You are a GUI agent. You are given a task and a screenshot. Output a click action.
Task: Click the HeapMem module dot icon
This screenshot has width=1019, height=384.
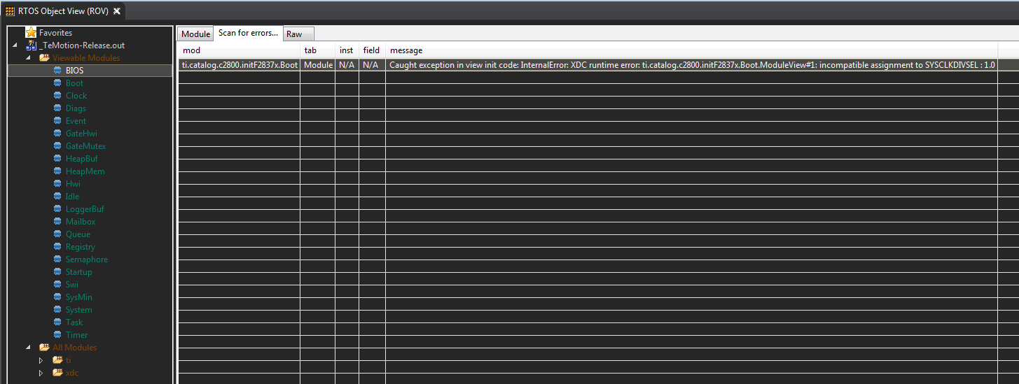click(x=57, y=171)
